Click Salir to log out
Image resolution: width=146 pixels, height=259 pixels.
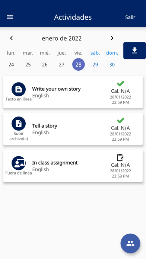[x=130, y=17]
